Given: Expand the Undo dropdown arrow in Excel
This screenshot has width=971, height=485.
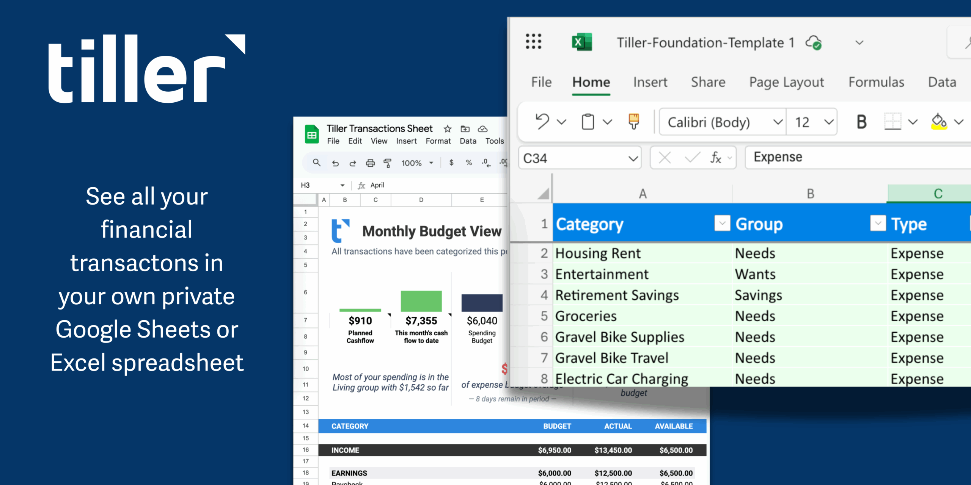Looking at the screenshot, I should point(561,122).
